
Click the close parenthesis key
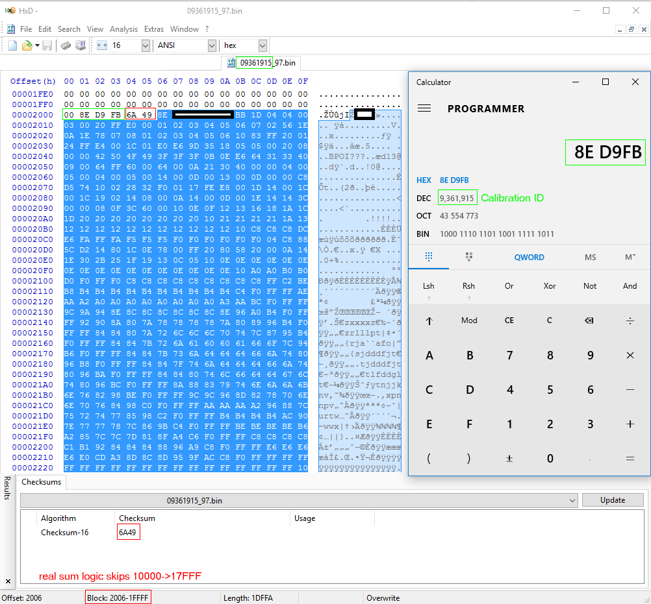469,459
